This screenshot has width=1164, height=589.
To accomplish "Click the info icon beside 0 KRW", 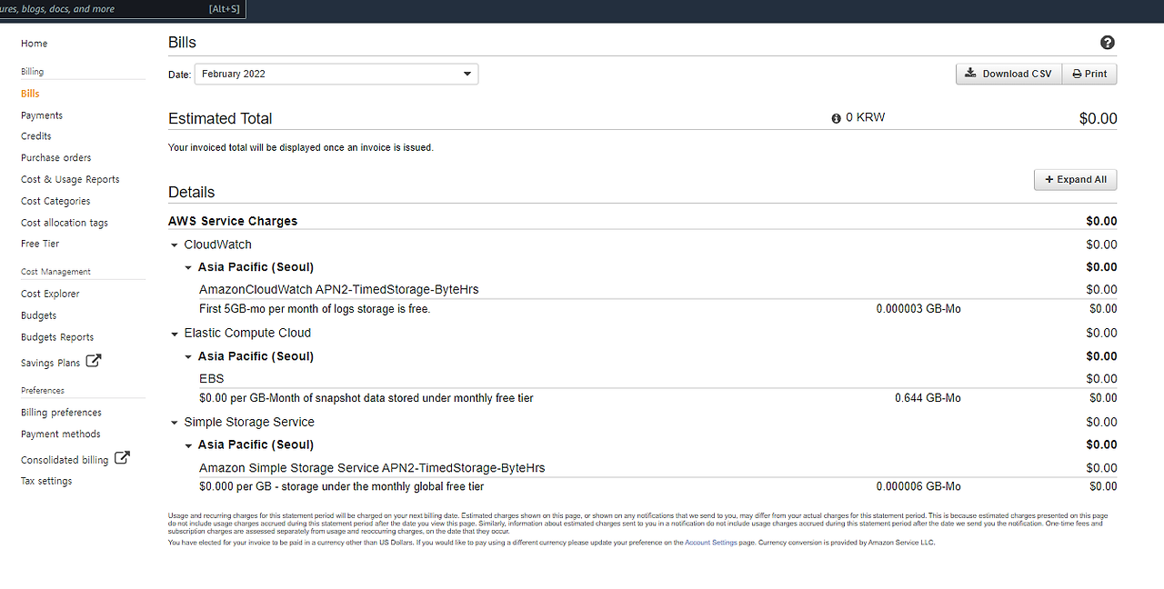I will (836, 118).
